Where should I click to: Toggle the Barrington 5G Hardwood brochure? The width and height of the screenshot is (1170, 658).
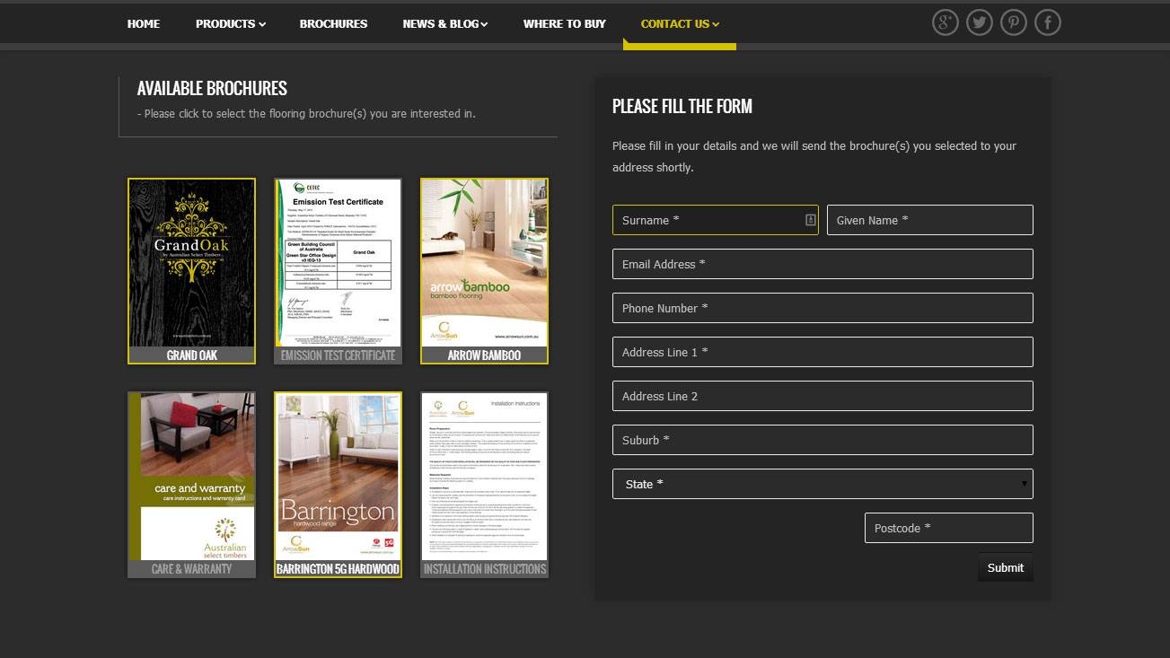[x=338, y=484]
